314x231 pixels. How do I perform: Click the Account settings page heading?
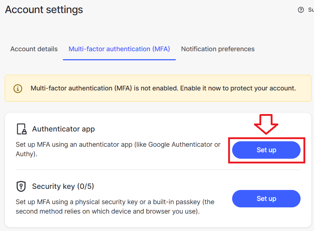(x=44, y=10)
